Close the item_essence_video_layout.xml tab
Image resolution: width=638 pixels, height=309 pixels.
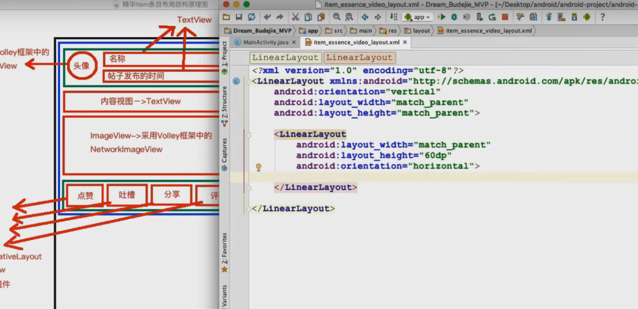coord(405,42)
